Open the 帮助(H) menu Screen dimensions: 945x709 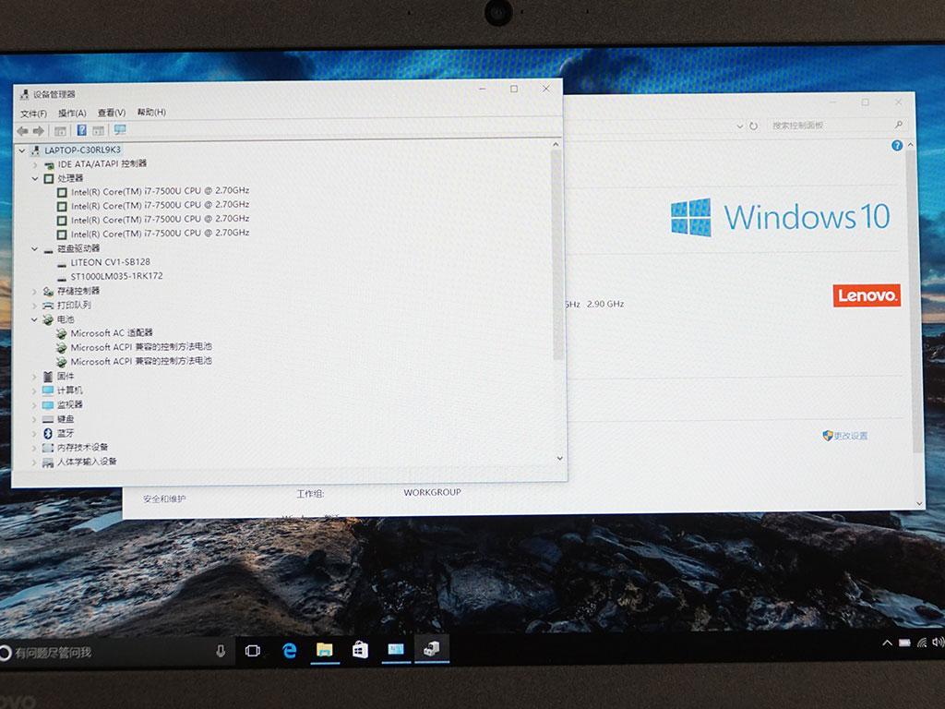pos(151,112)
